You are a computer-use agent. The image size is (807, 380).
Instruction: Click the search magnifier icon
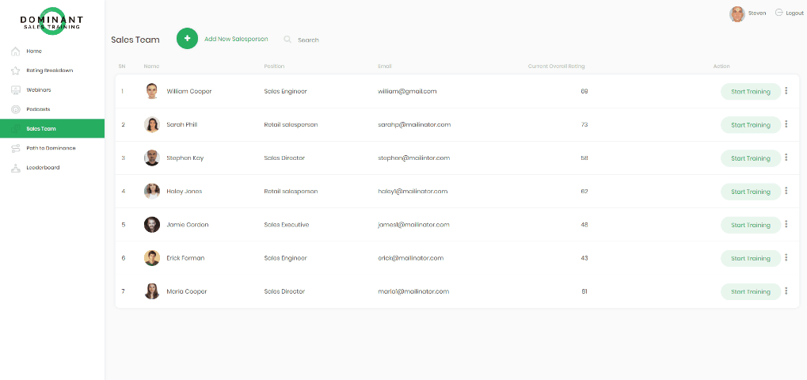[x=287, y=40]
